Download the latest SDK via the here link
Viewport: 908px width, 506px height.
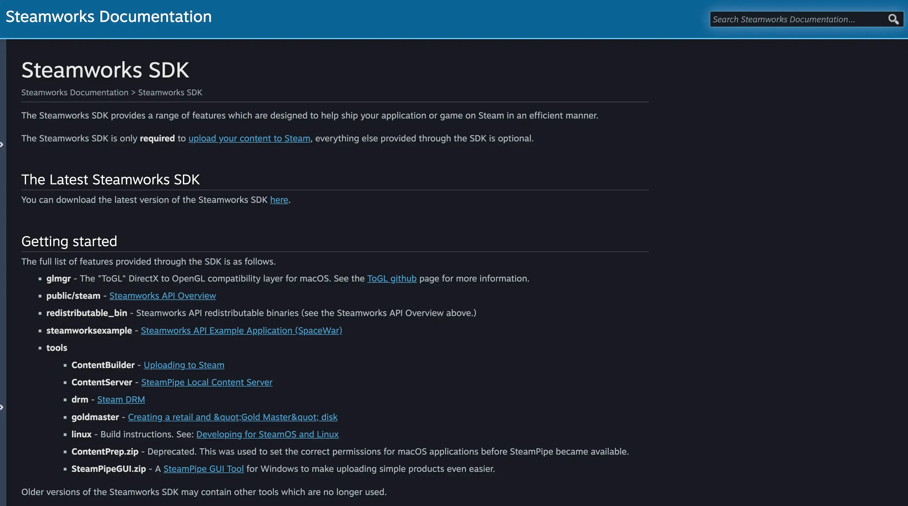click(x=279, y=200)
